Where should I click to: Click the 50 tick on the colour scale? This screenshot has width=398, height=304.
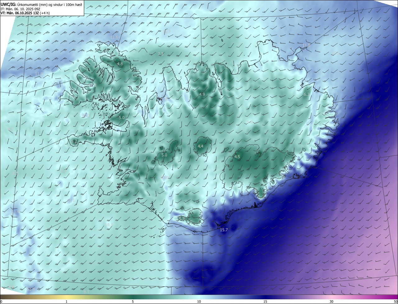(396, 302)
